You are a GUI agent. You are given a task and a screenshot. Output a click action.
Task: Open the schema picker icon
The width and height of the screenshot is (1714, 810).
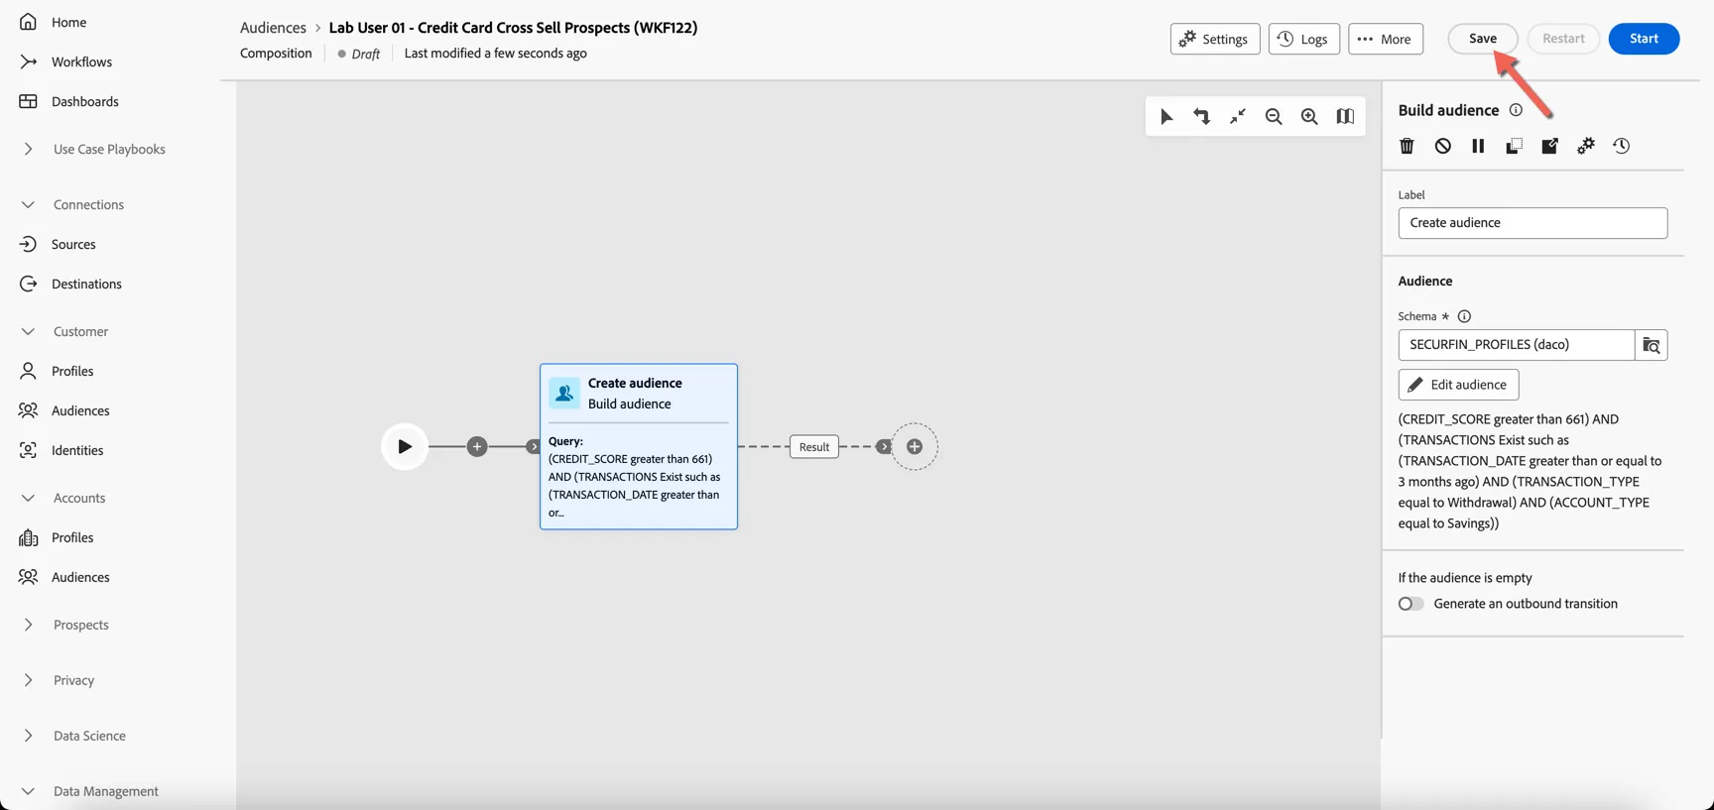1652,345
